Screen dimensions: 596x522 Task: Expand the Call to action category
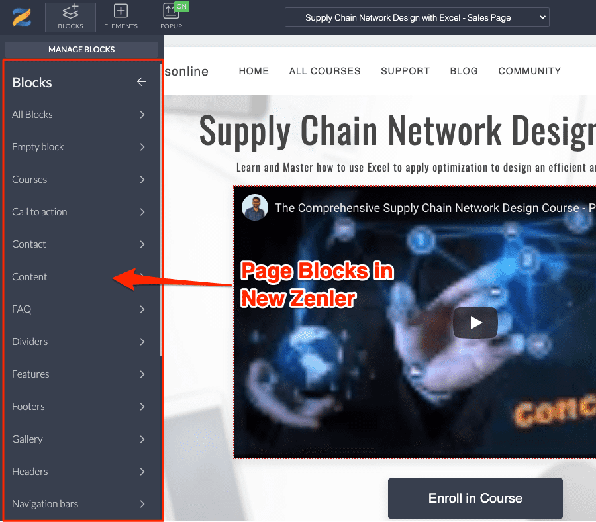(79, 212)
